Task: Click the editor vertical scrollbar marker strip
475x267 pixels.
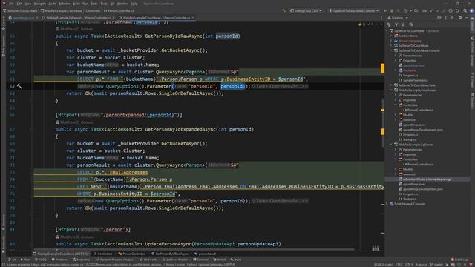Action: pyautogui.click(x=383, y=136)
